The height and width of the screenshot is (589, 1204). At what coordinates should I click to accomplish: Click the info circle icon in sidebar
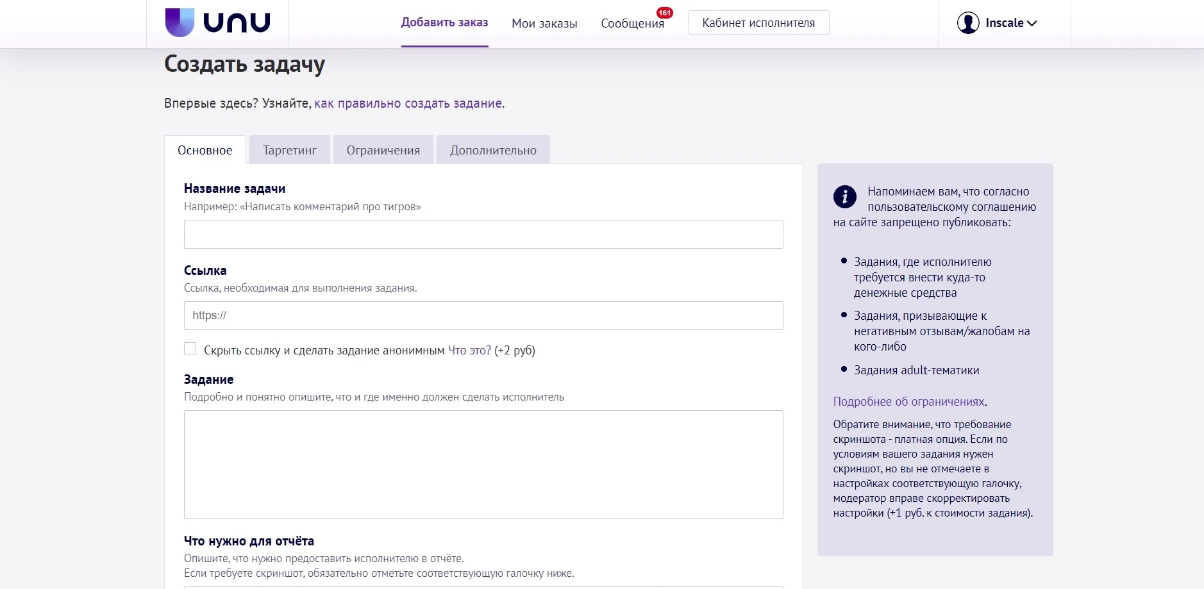pos(845,197)
